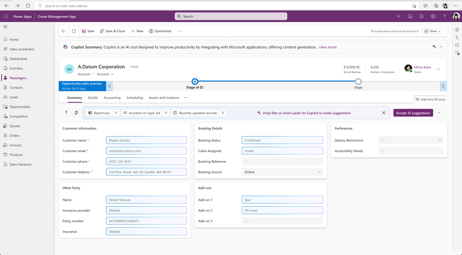Click the app Search box
Image resolution: width=462 pixels, height=255 pixels.
231,16
